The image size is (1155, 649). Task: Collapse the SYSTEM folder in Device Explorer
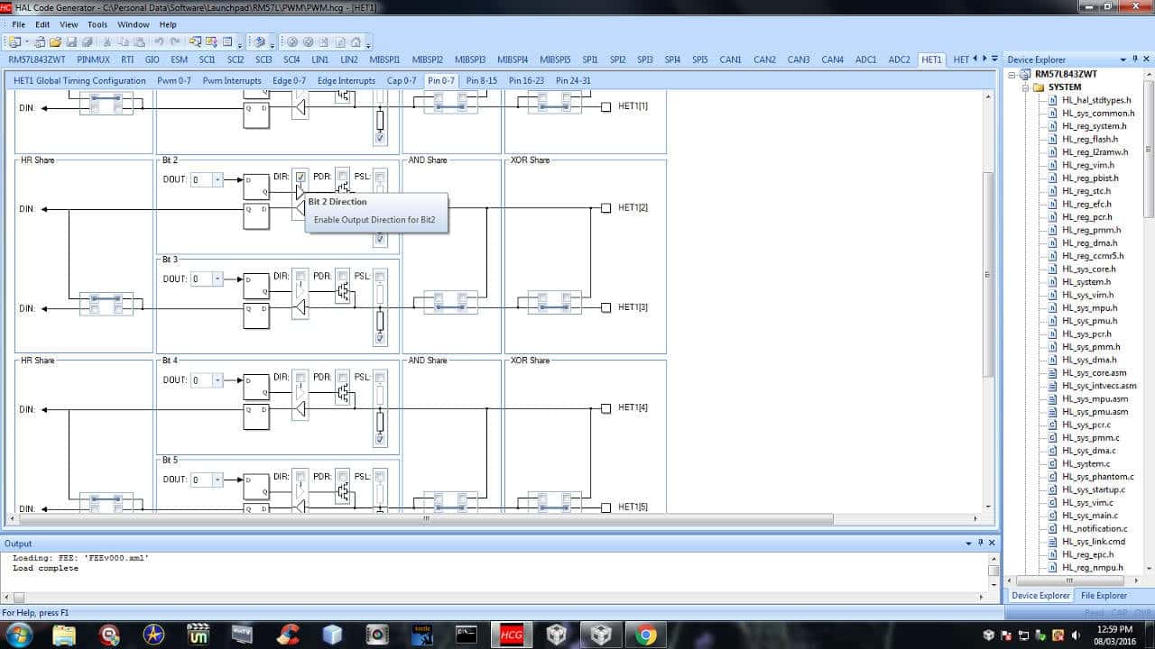(x=1026, y=87)
